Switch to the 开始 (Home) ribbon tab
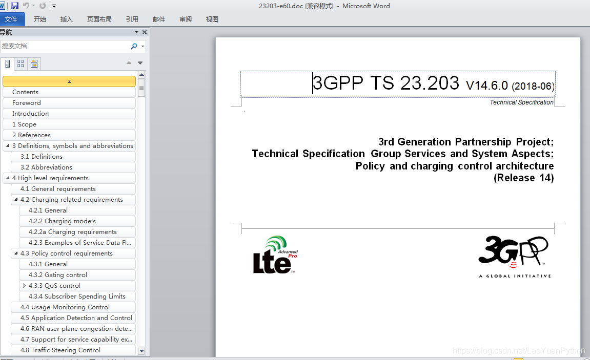 (40, 19)
